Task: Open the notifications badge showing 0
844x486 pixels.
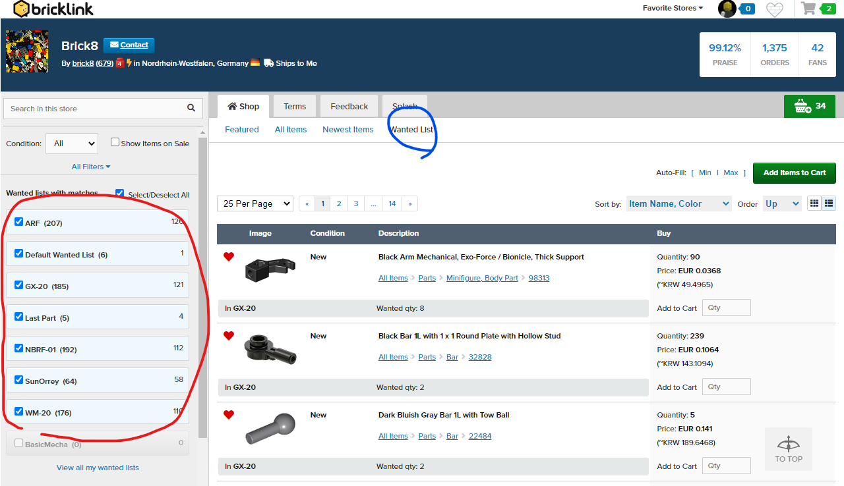Action: [747, 9]
